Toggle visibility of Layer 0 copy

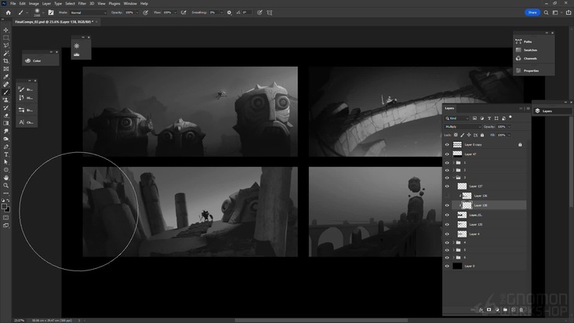pyautogui.click(x=447, y=145)
